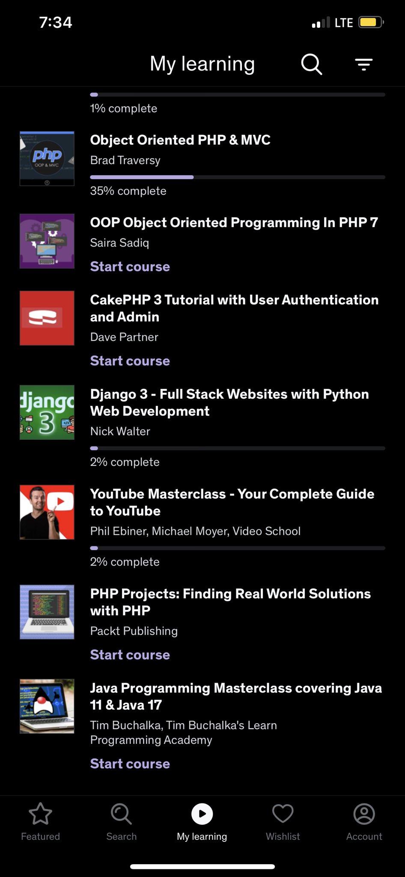
Task: Open the Account tab label
Action: tap(364, 836)
